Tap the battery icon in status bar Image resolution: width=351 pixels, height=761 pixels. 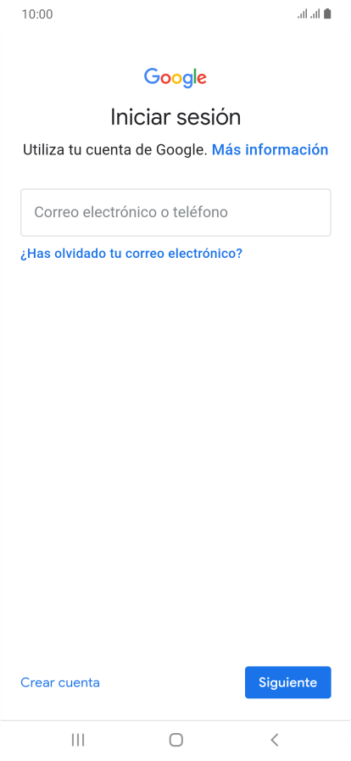pos(328,14)
